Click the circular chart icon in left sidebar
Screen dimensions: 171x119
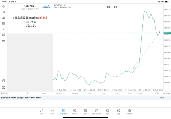click(x=3, y=81)
